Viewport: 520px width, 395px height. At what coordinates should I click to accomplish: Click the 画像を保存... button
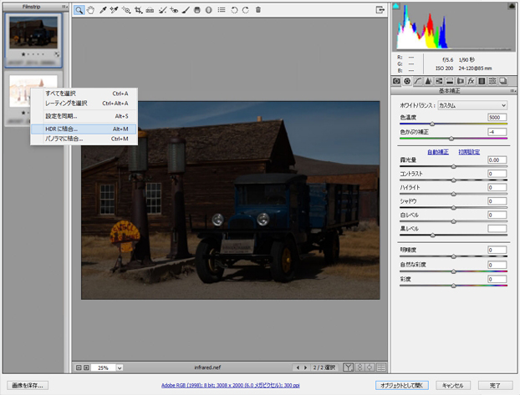(x=28, y=385)
